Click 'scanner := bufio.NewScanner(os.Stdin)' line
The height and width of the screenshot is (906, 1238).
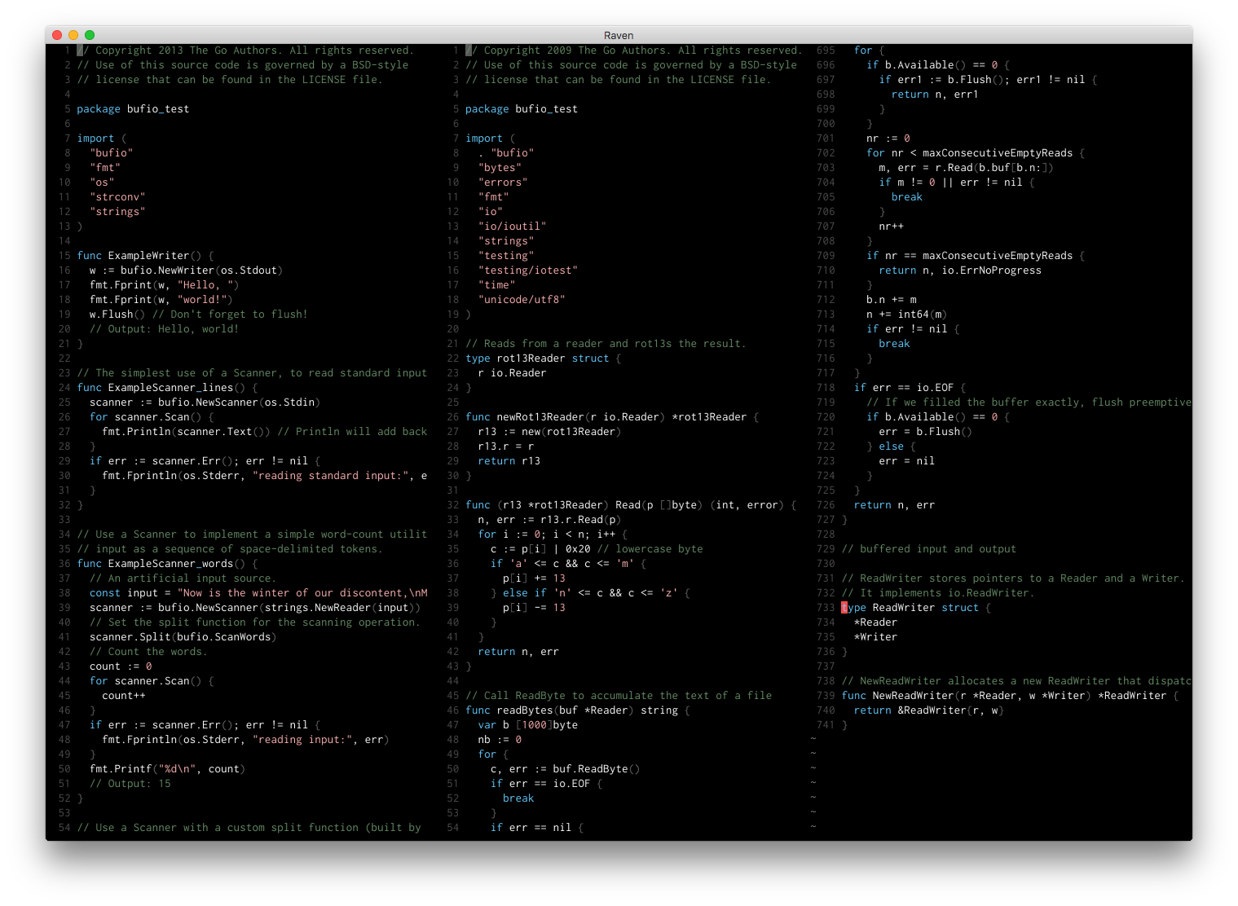tap(205, 402)
